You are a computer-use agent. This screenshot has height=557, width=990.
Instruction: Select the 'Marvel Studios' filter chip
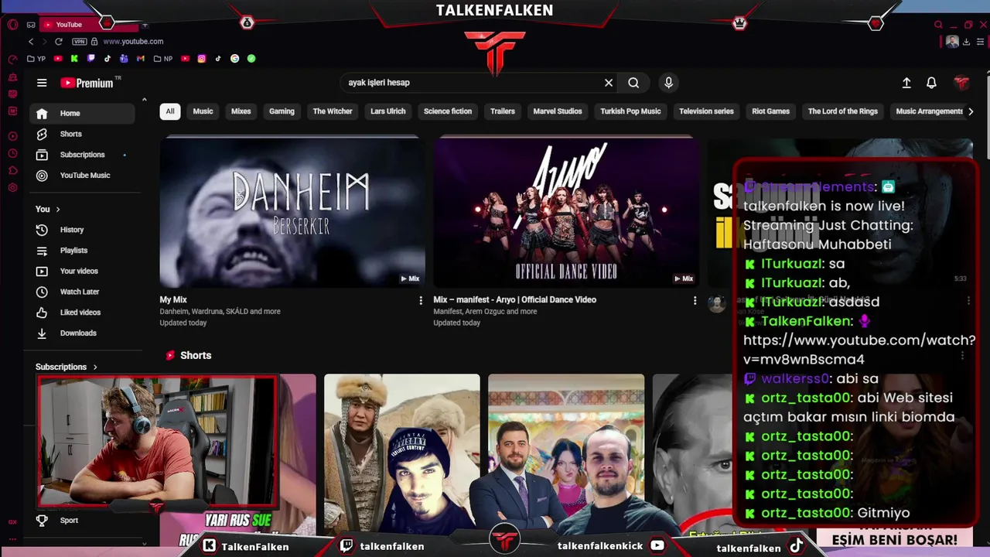click(x=558, y=111)
